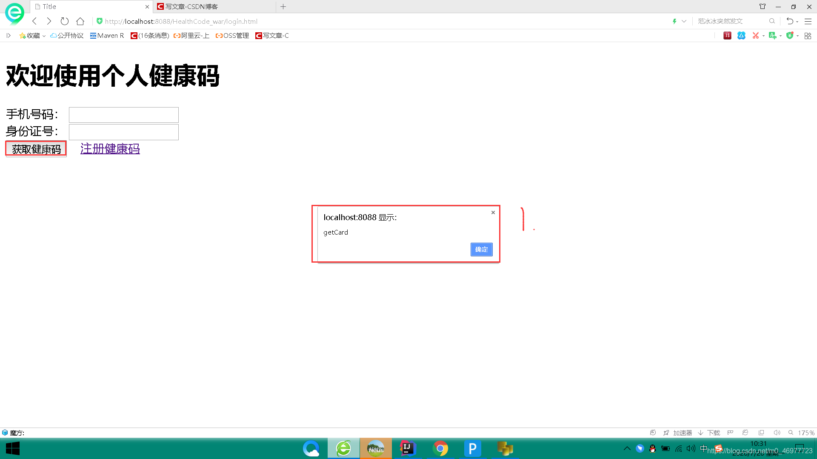Click the 身份证号 input field

[x=124, y=132]
